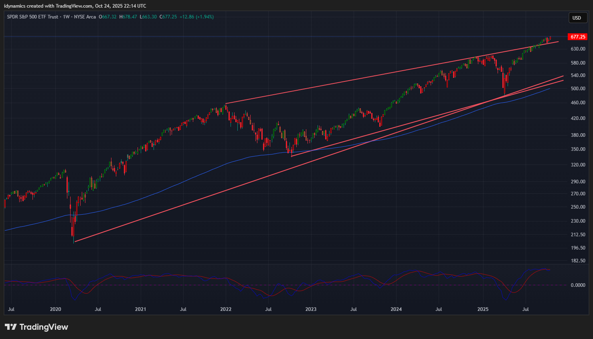Click the idynamics created with TradingView.com header
Image resolution: width=593 pixels, height=339 pixels.
coord(75,6)
